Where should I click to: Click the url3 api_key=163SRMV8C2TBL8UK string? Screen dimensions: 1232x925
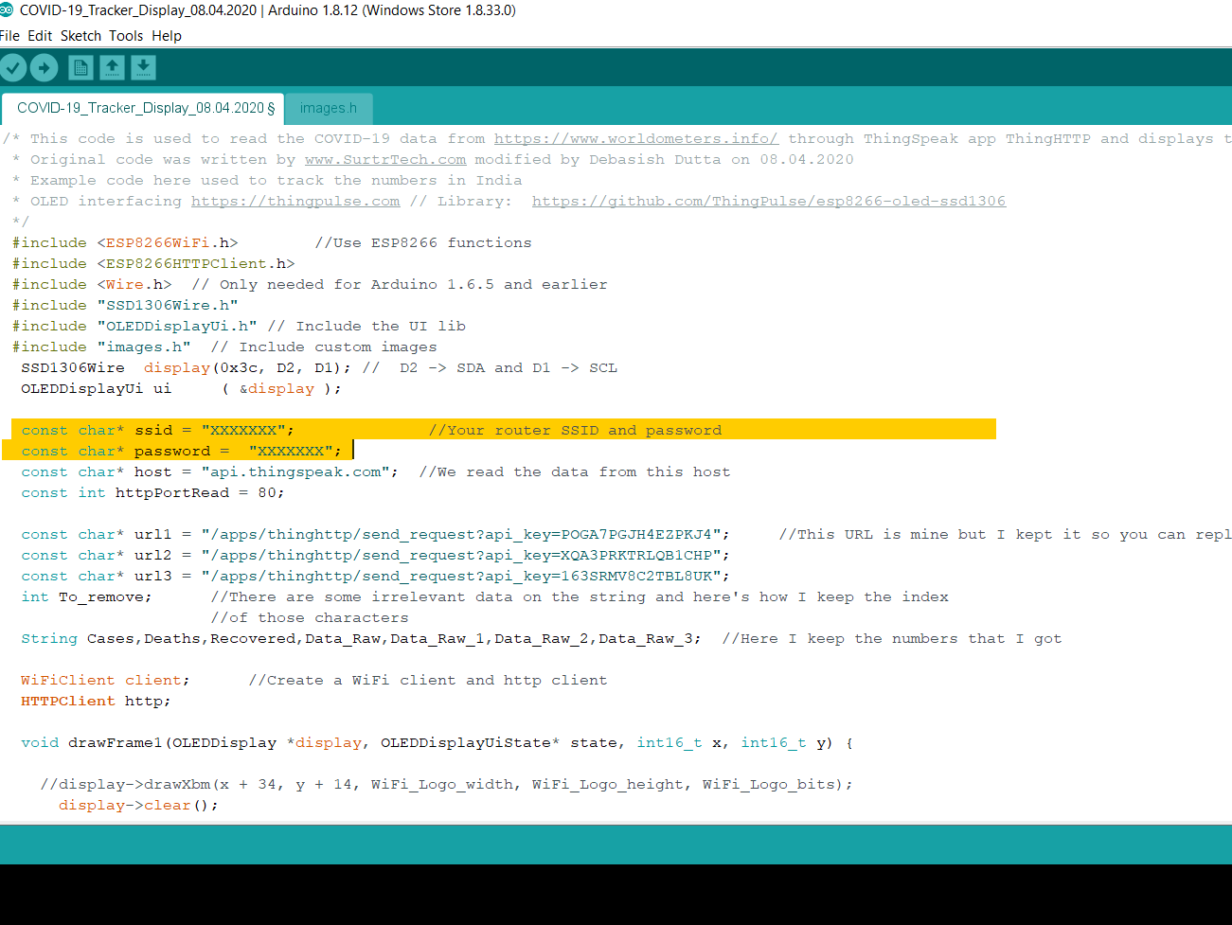461,576
